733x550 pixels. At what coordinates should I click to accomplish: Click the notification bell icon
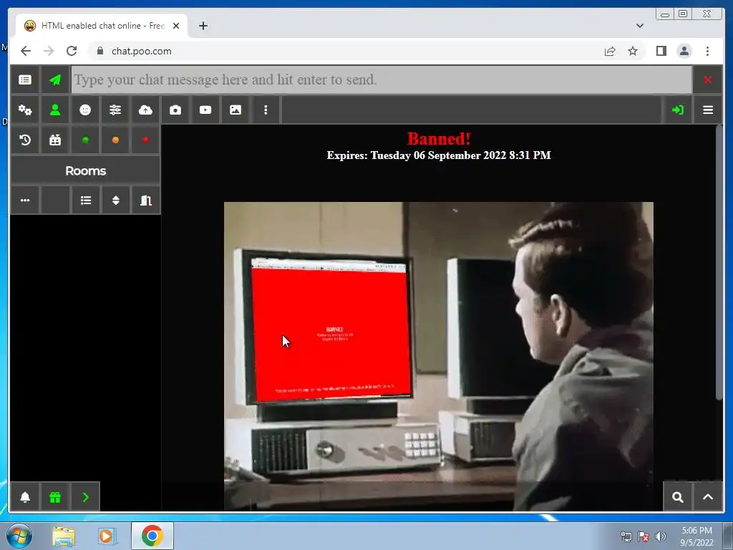point(25,497)
